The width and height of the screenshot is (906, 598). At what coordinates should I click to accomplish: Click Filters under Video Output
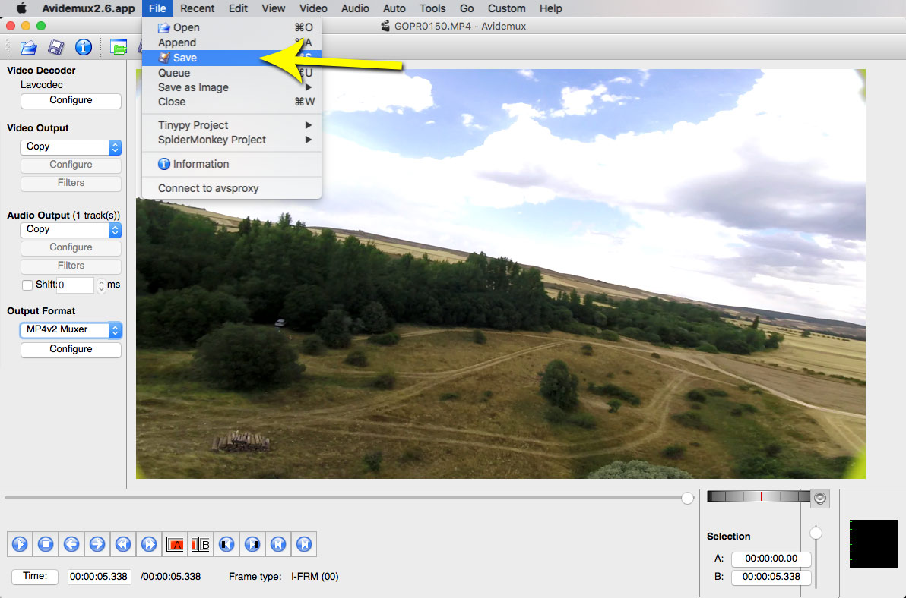71,184
